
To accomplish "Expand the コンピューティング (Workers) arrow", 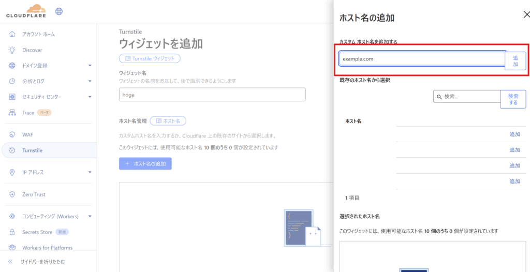I will click(90, 216).
